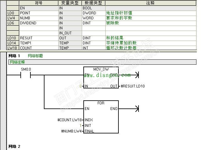This screenshot has height=150, width=214.
Task: Click the 注释 column header
Action: point(150,3)
